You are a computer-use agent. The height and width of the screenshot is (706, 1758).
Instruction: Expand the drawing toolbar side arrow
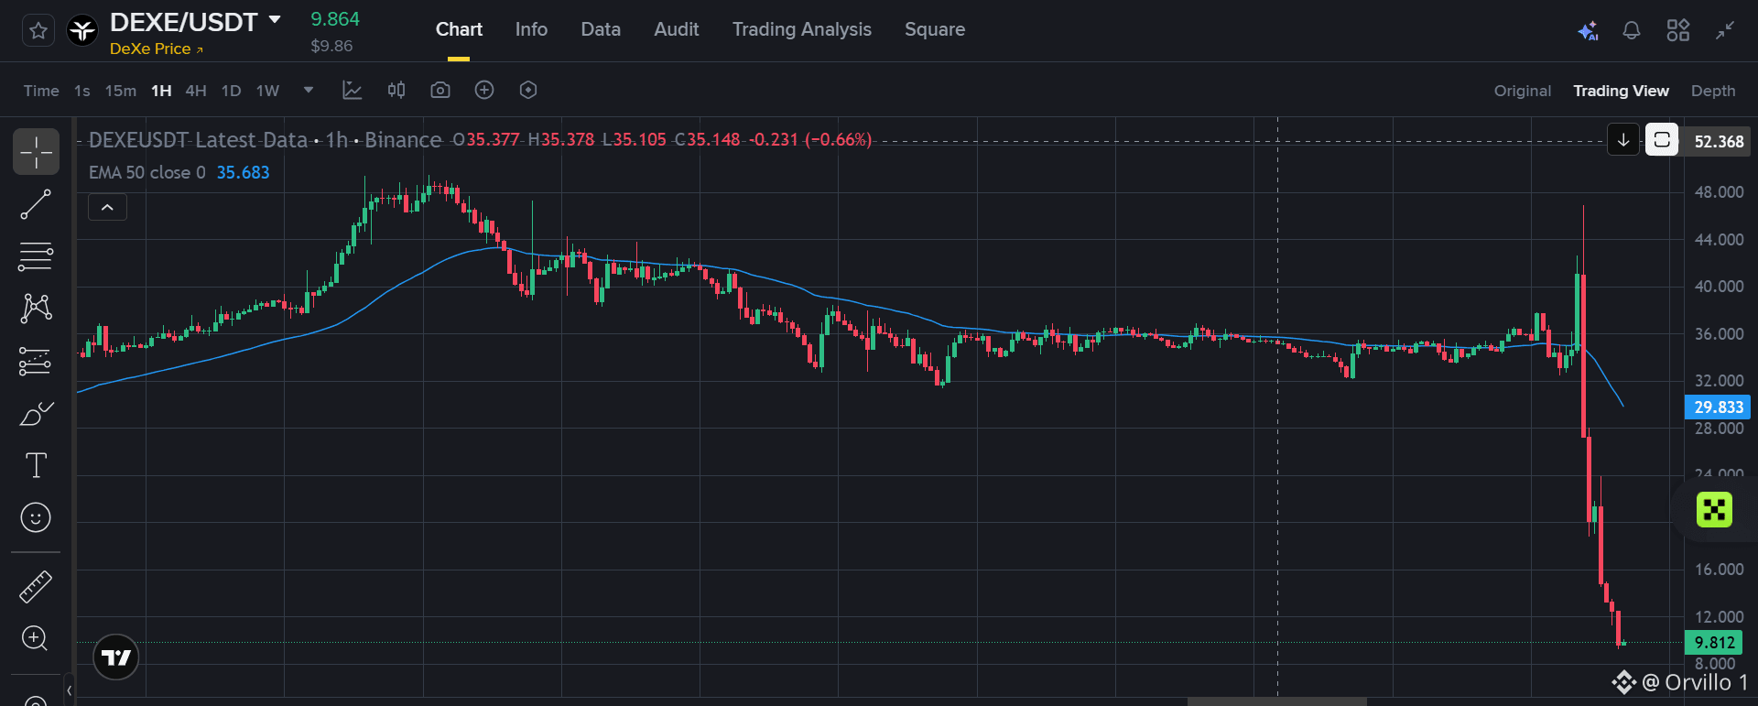(69, 690)
